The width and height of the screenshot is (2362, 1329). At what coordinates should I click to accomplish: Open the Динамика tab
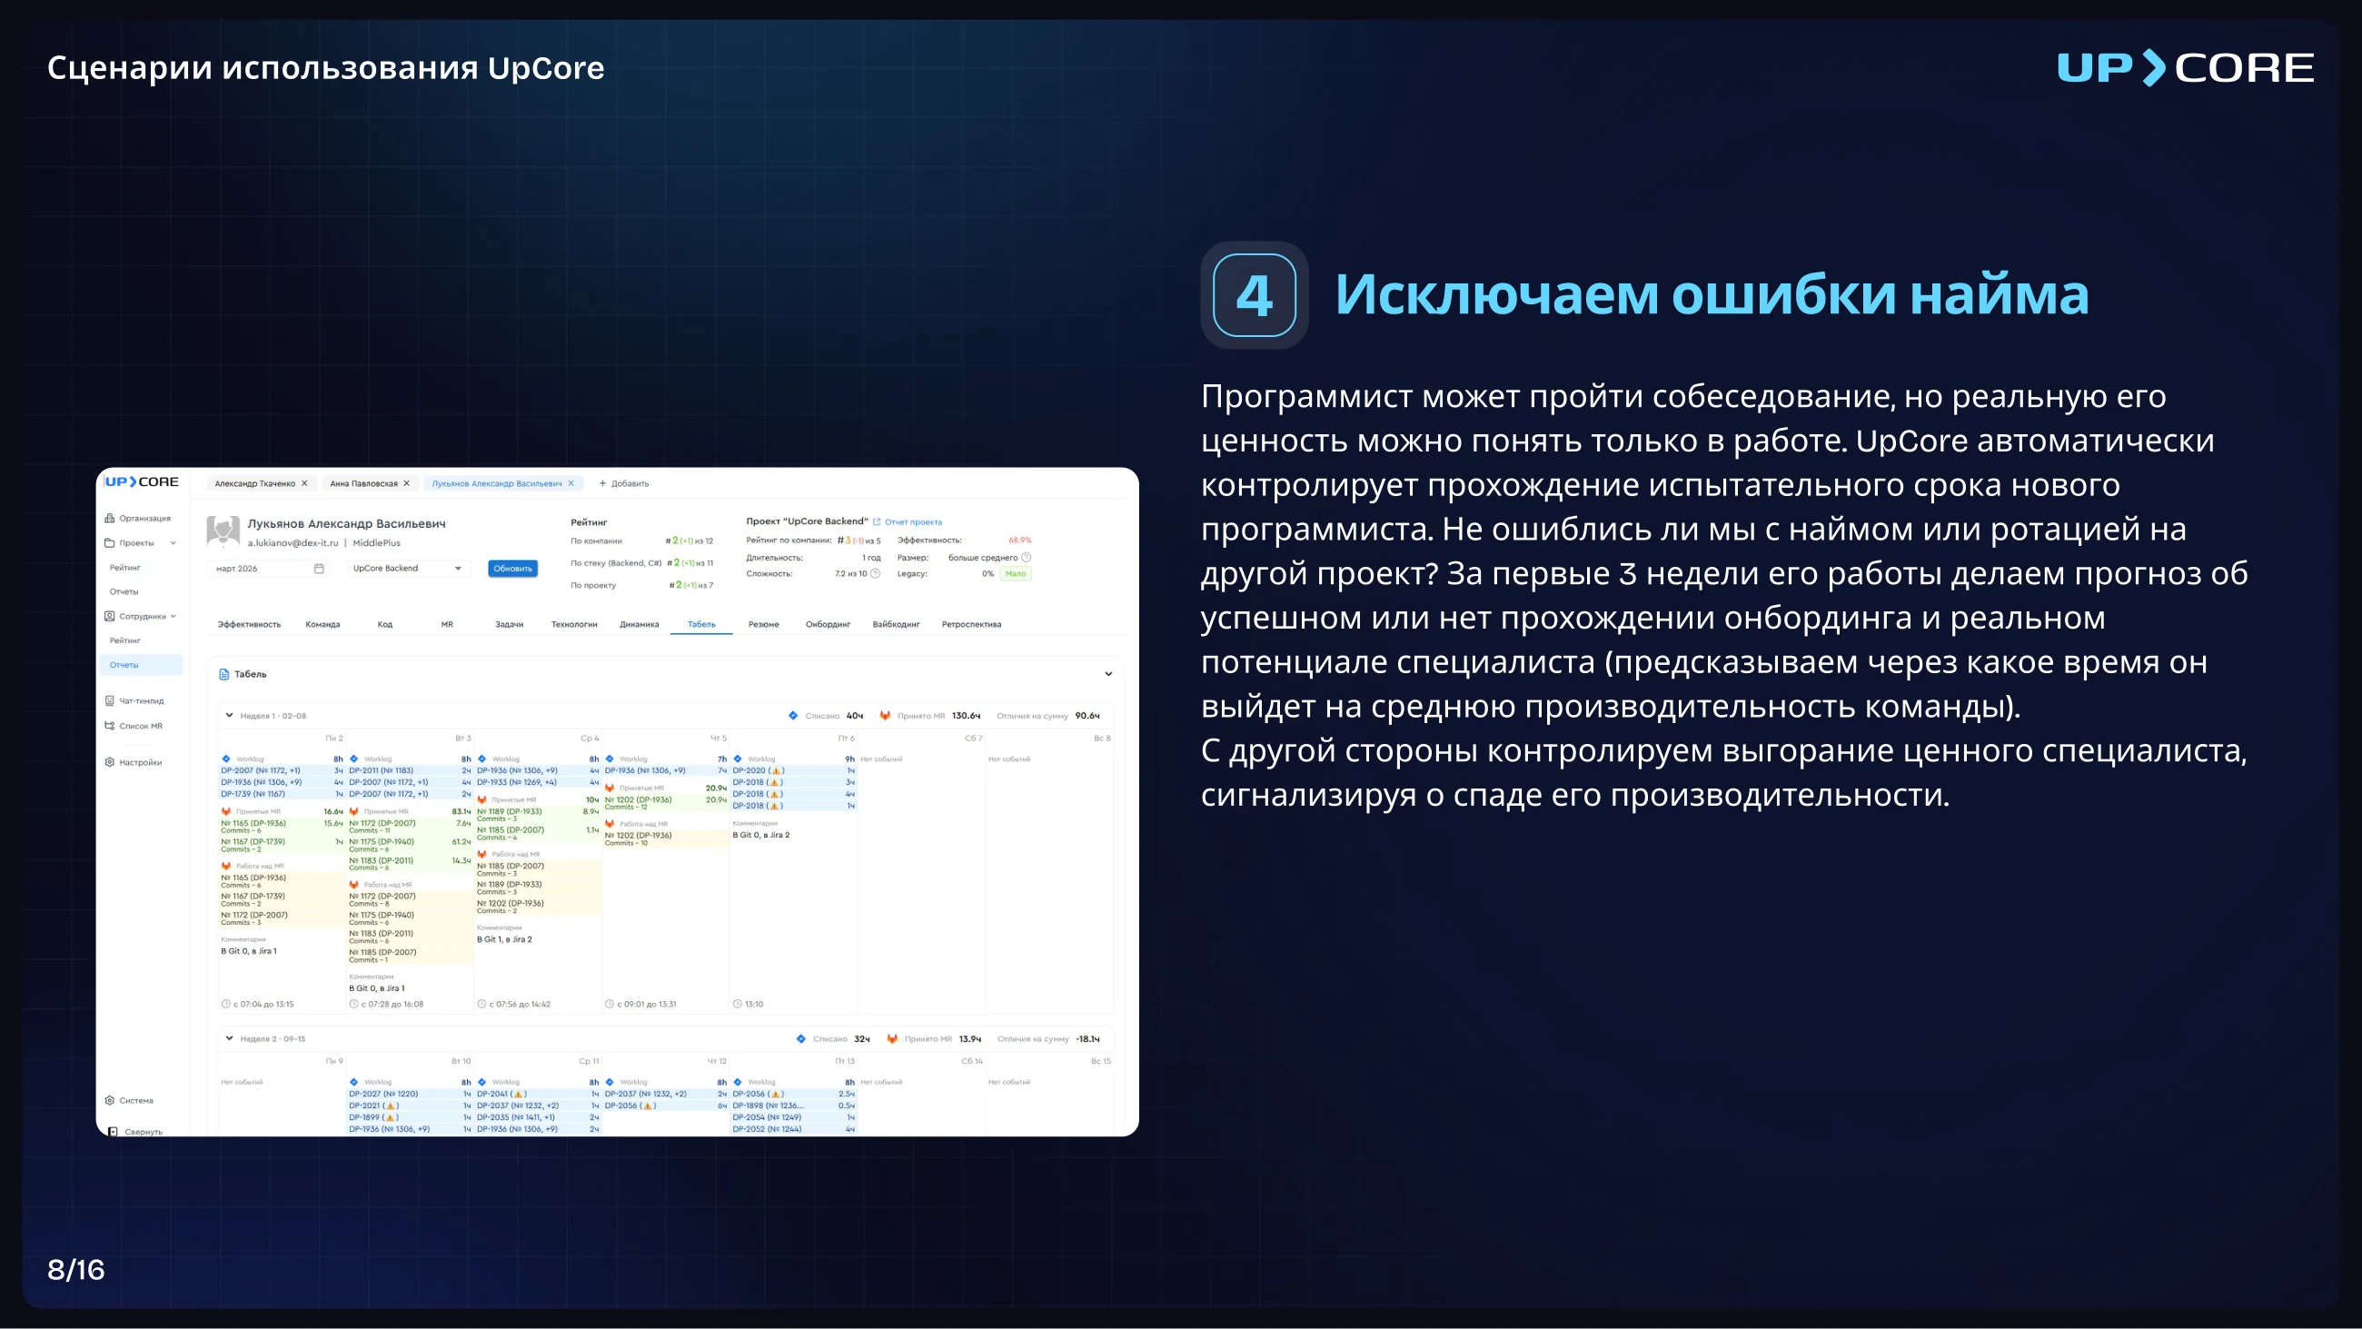pos(639,625)
